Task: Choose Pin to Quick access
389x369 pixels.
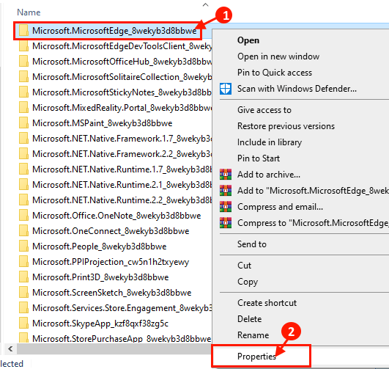Action: tap(275, 73)
